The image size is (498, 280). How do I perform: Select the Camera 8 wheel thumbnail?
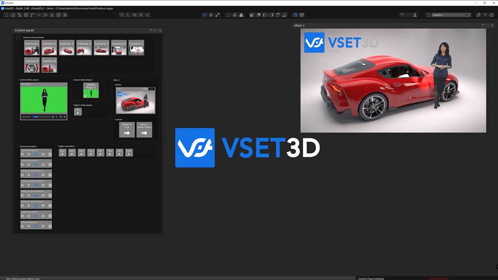tap(32, 65)
